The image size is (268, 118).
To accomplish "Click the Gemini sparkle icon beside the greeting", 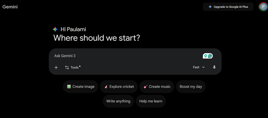I will click(x=55, y=29).
